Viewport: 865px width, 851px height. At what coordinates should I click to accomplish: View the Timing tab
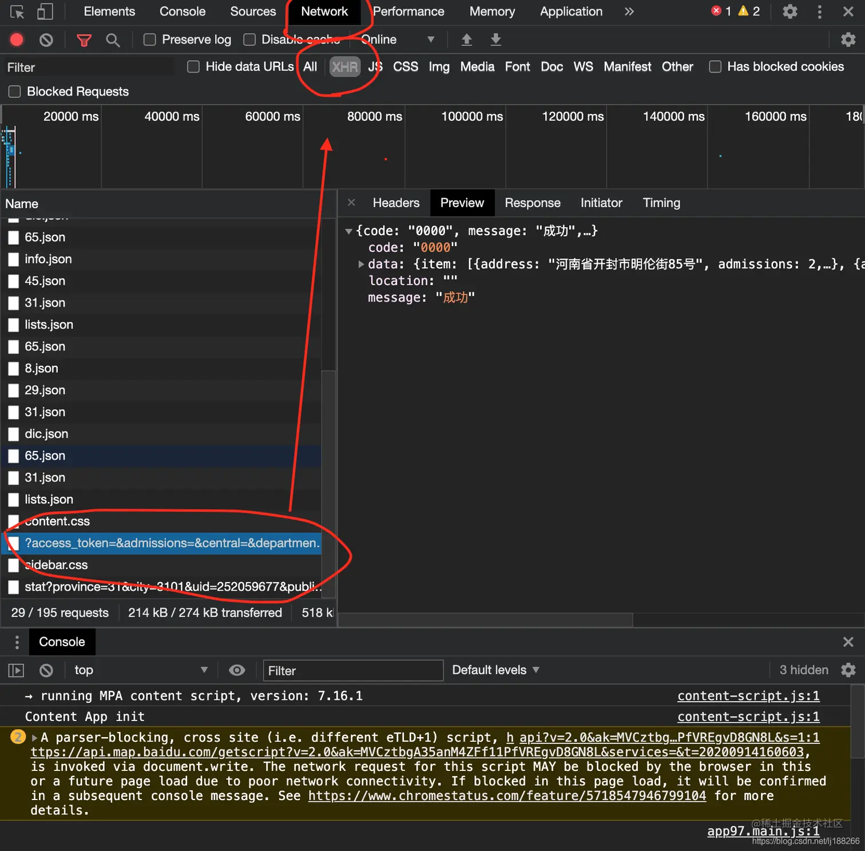(x=661, y=203)
